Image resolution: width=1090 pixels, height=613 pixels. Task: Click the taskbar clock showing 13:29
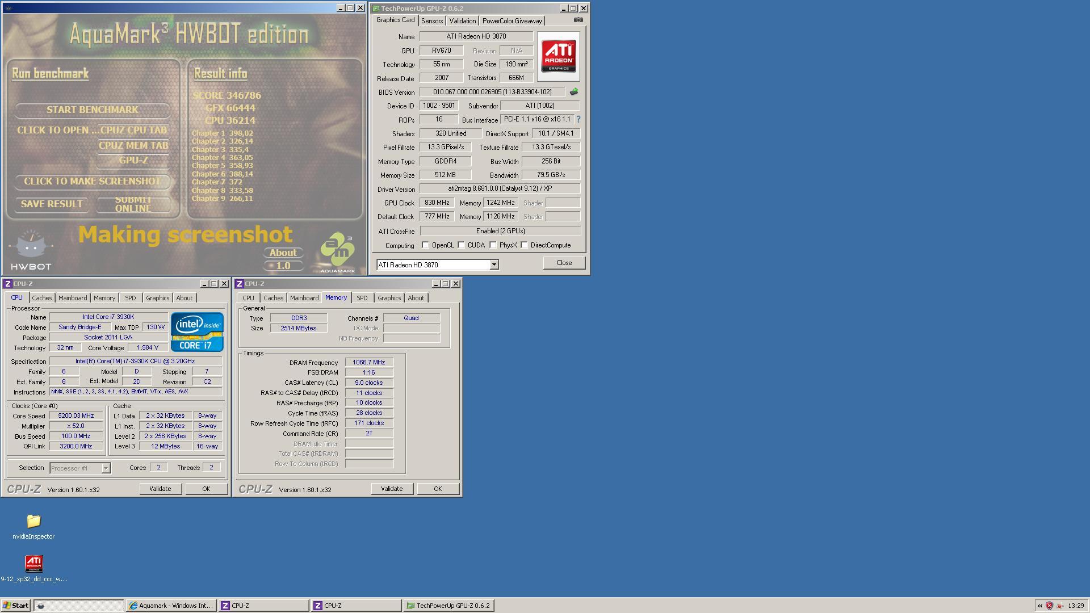[x=1076, y=606]
